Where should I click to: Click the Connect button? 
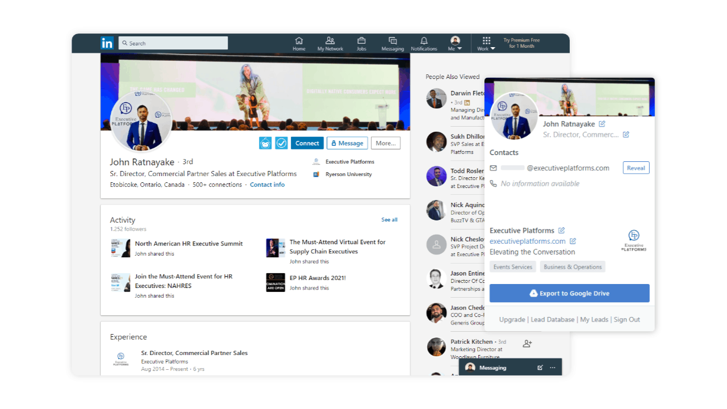pos(307,143)
